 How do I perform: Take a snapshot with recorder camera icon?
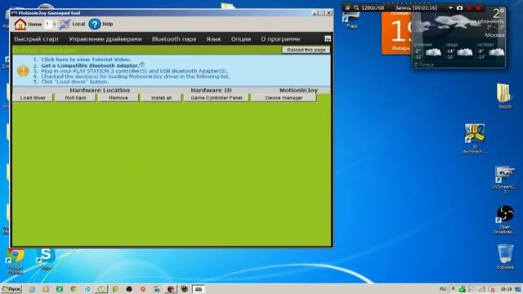[x=459, y=7]
